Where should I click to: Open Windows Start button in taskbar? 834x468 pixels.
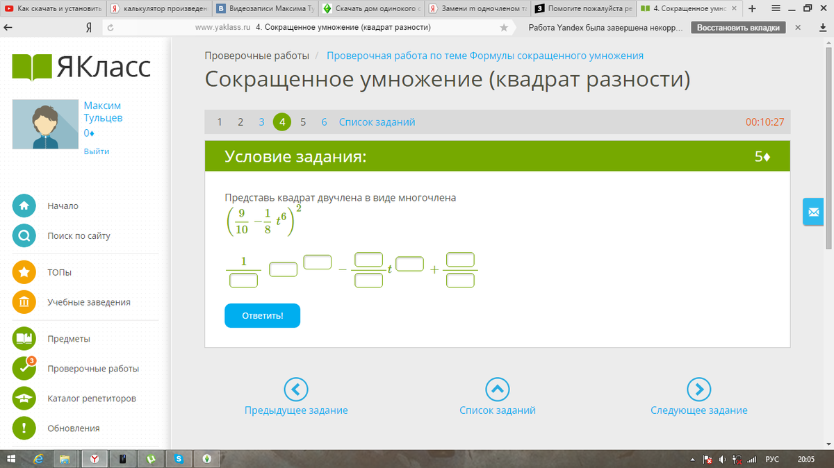click(x=13, y=459)
